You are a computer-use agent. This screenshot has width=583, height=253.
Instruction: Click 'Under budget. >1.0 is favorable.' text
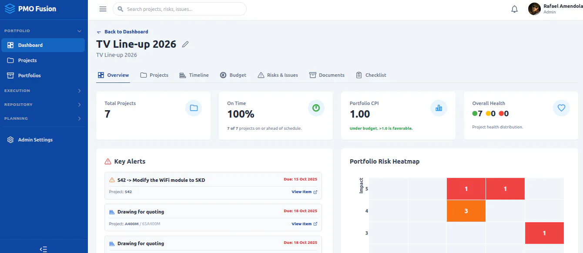click(x=381, y=128)
